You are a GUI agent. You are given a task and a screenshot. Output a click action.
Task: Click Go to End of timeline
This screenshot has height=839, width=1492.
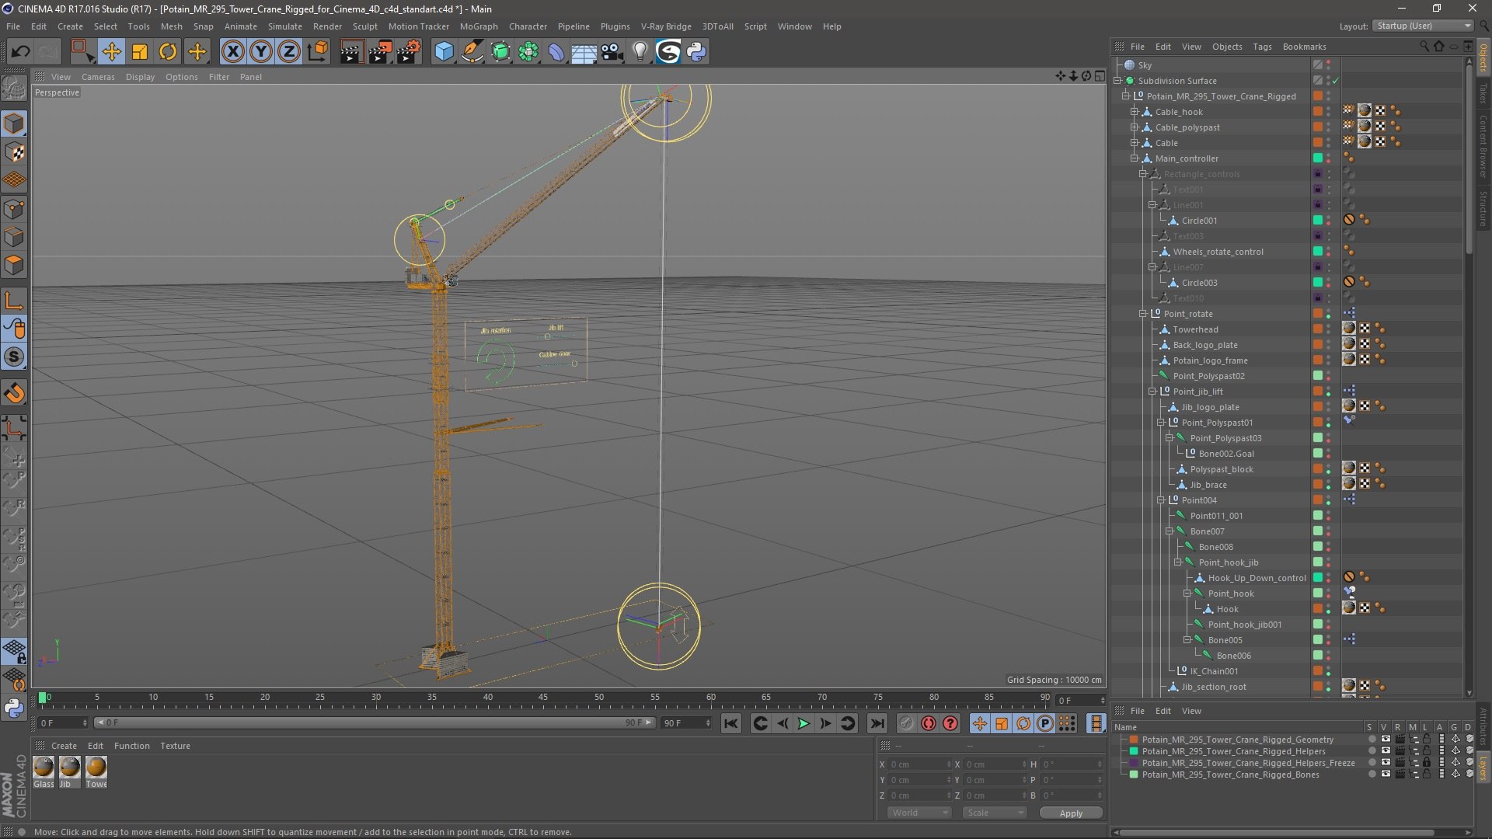point(877,723)
